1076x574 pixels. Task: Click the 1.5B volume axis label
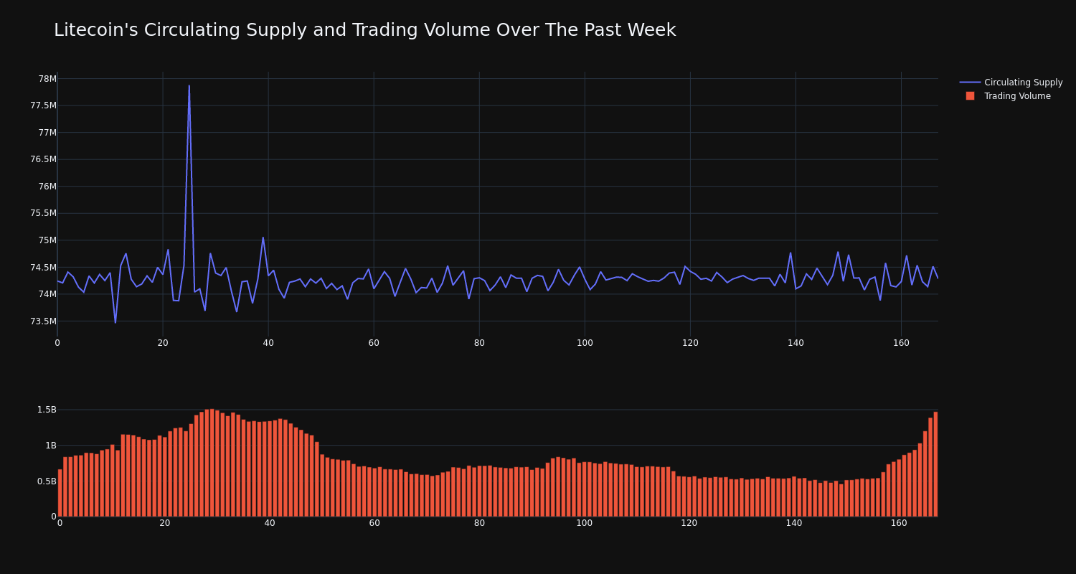[x=45, y=410]
